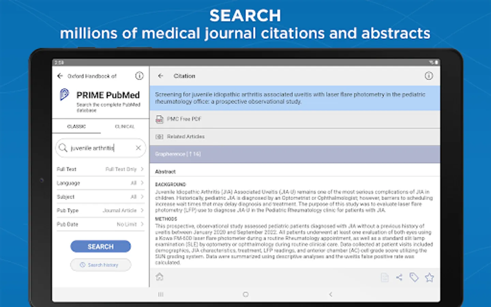Tap Android home circle button
Viewport: 491px width, 307px height.
coord(245,294)
